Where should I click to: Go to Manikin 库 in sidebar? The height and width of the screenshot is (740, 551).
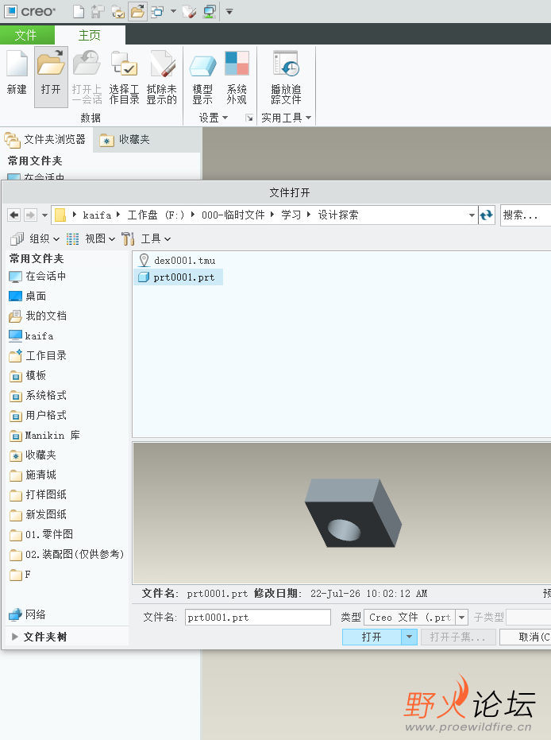(x=44, y=435)
